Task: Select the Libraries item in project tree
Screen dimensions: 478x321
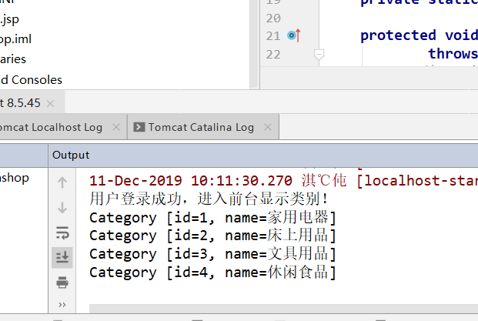Action: point(13,59)
